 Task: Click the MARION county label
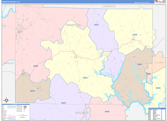[x=9, y=63]
